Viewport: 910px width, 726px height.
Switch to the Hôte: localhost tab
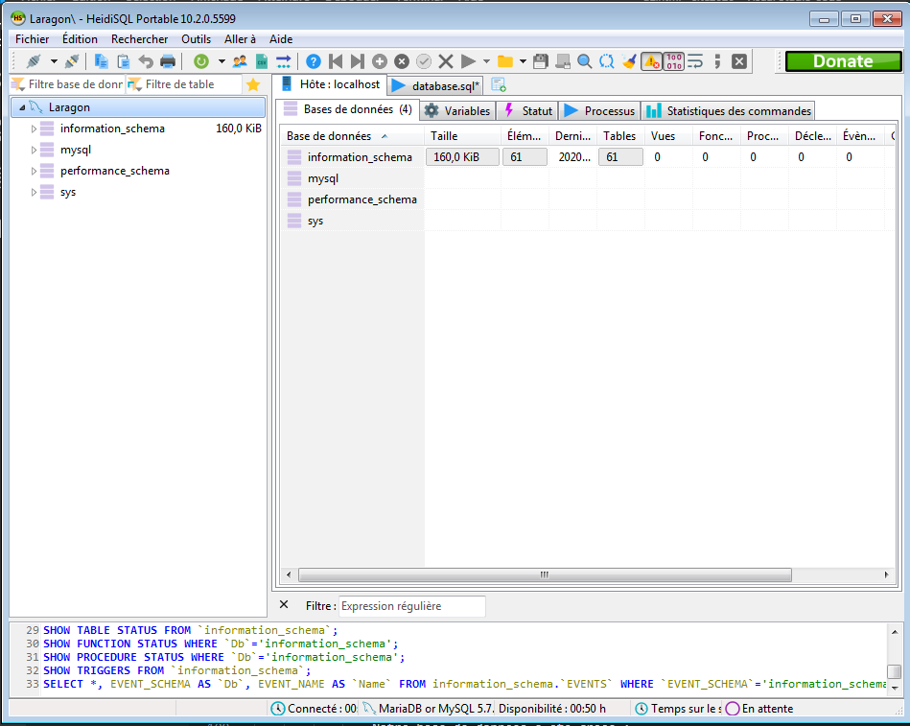coord(330,84)
